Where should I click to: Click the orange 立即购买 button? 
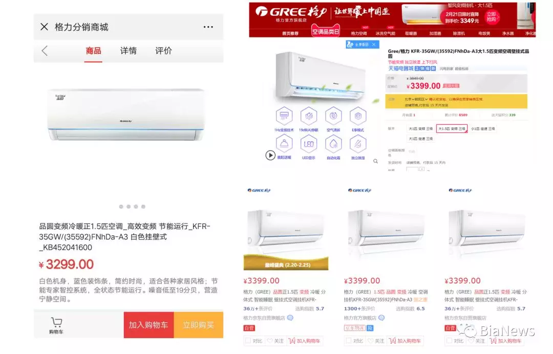coord(199,325)
